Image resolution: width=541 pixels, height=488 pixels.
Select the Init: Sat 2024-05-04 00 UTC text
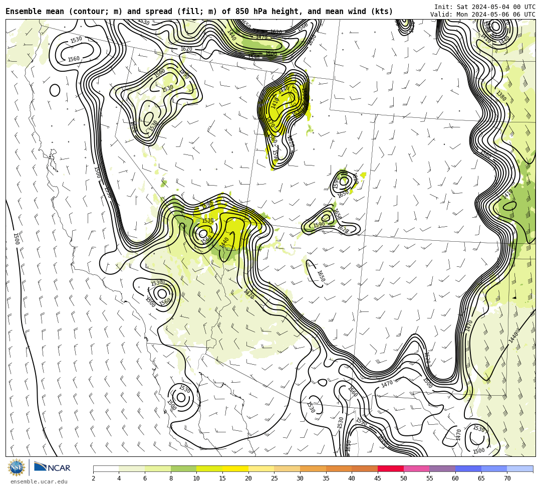(x=485, y=7)
